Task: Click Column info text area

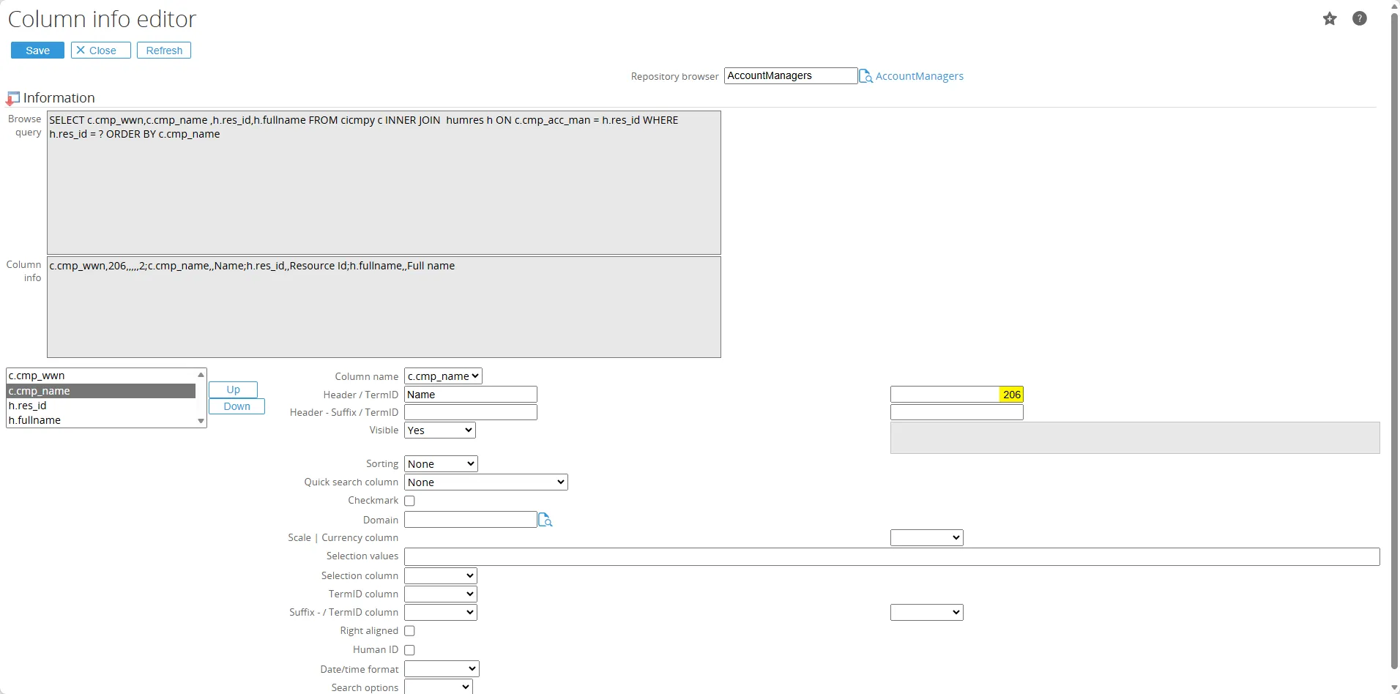Action: coord(384,307)
